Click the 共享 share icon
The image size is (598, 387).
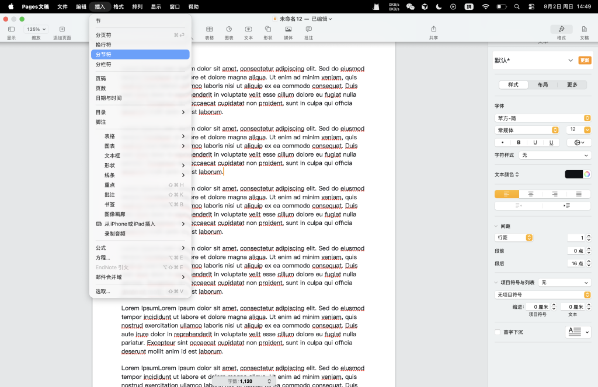434,29
